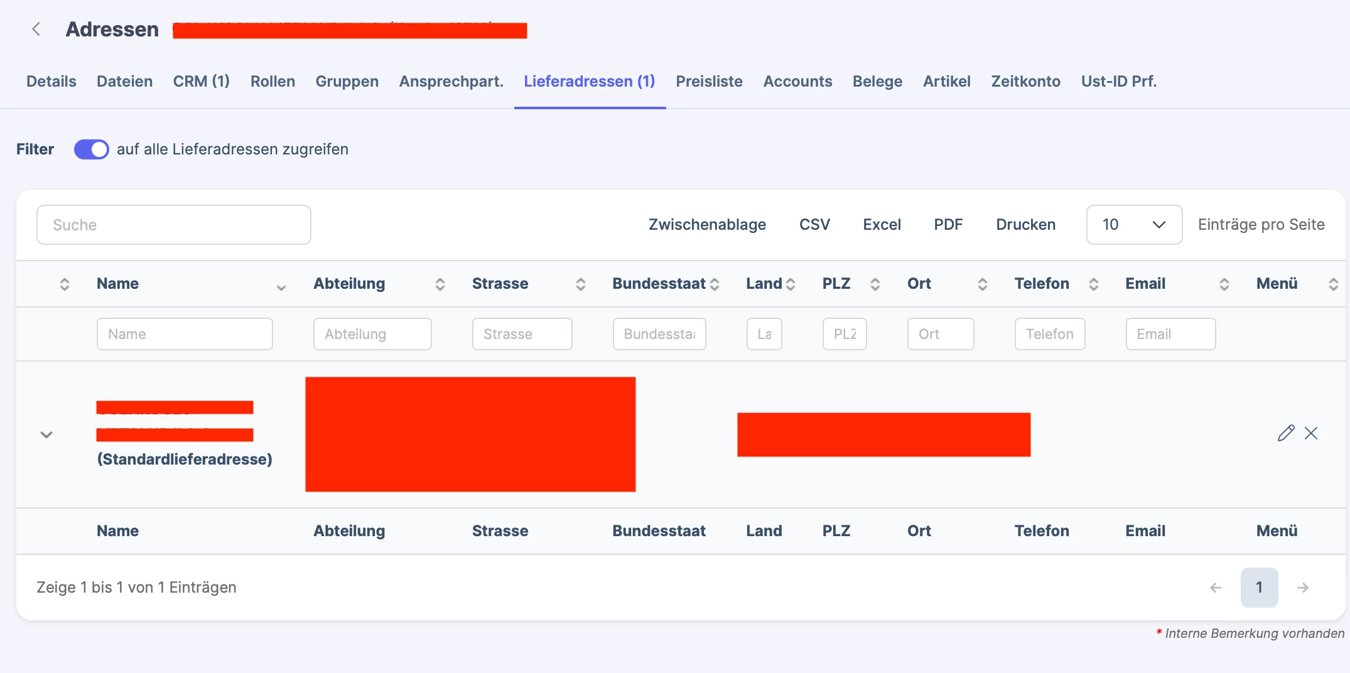The image size is (1350, 673).
Task: Go back using the arrow beside Adressen
Action: [36, 29]
